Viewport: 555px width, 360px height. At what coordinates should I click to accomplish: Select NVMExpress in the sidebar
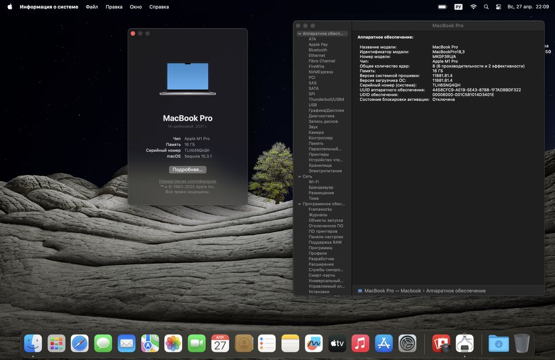321,72
